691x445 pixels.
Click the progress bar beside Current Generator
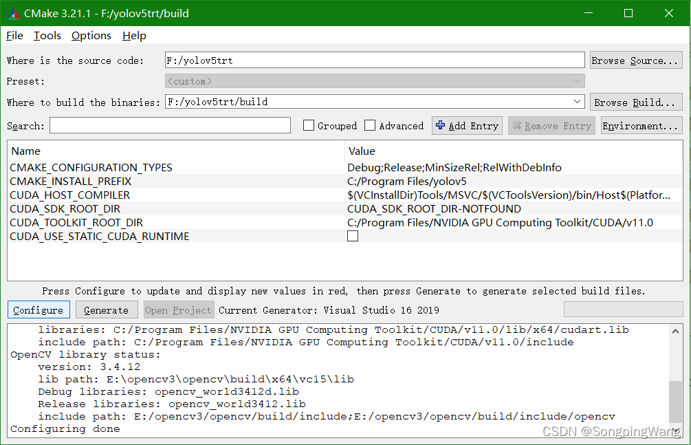coord(623,310)
